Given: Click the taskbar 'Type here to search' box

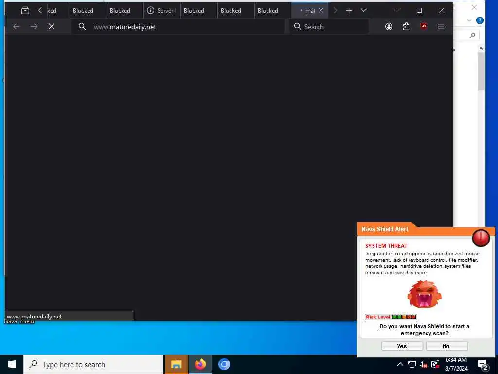Looking at the screenshot, I should tap(93, 364).
